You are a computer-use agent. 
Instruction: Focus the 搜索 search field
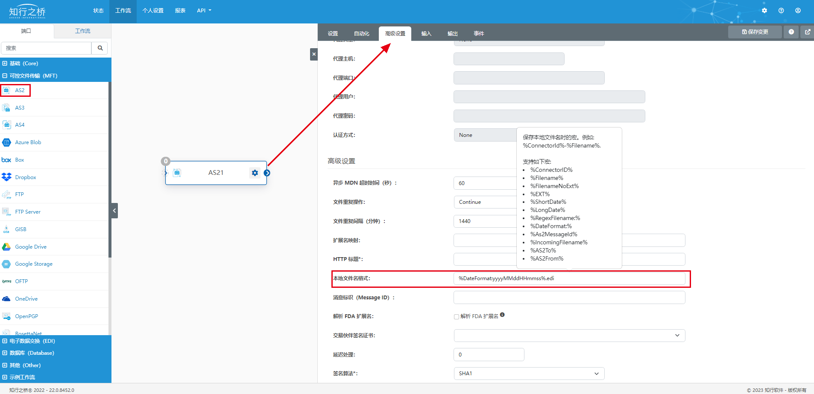point(46,48)
